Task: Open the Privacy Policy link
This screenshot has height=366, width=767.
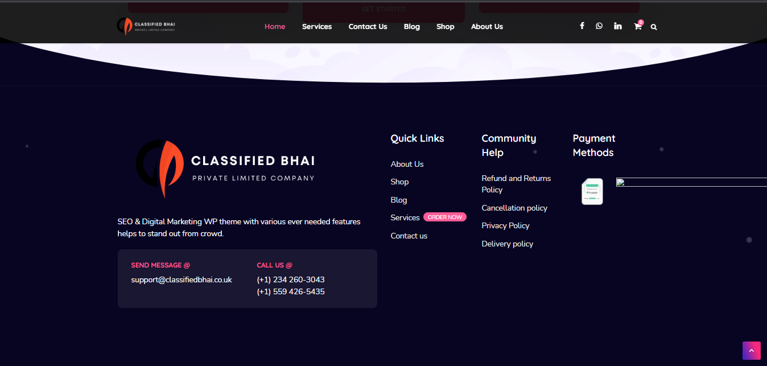Action: point(505,225)
